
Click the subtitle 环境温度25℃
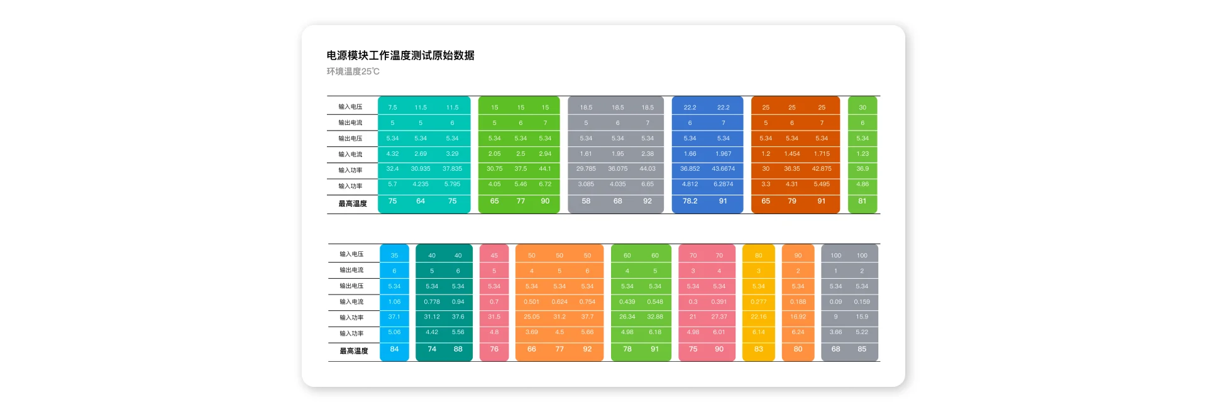[x=353, y=72]
